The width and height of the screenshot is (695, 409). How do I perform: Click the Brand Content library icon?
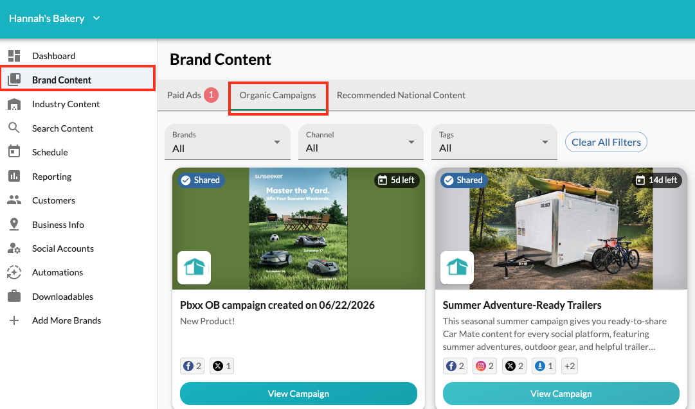coord(14,80)
